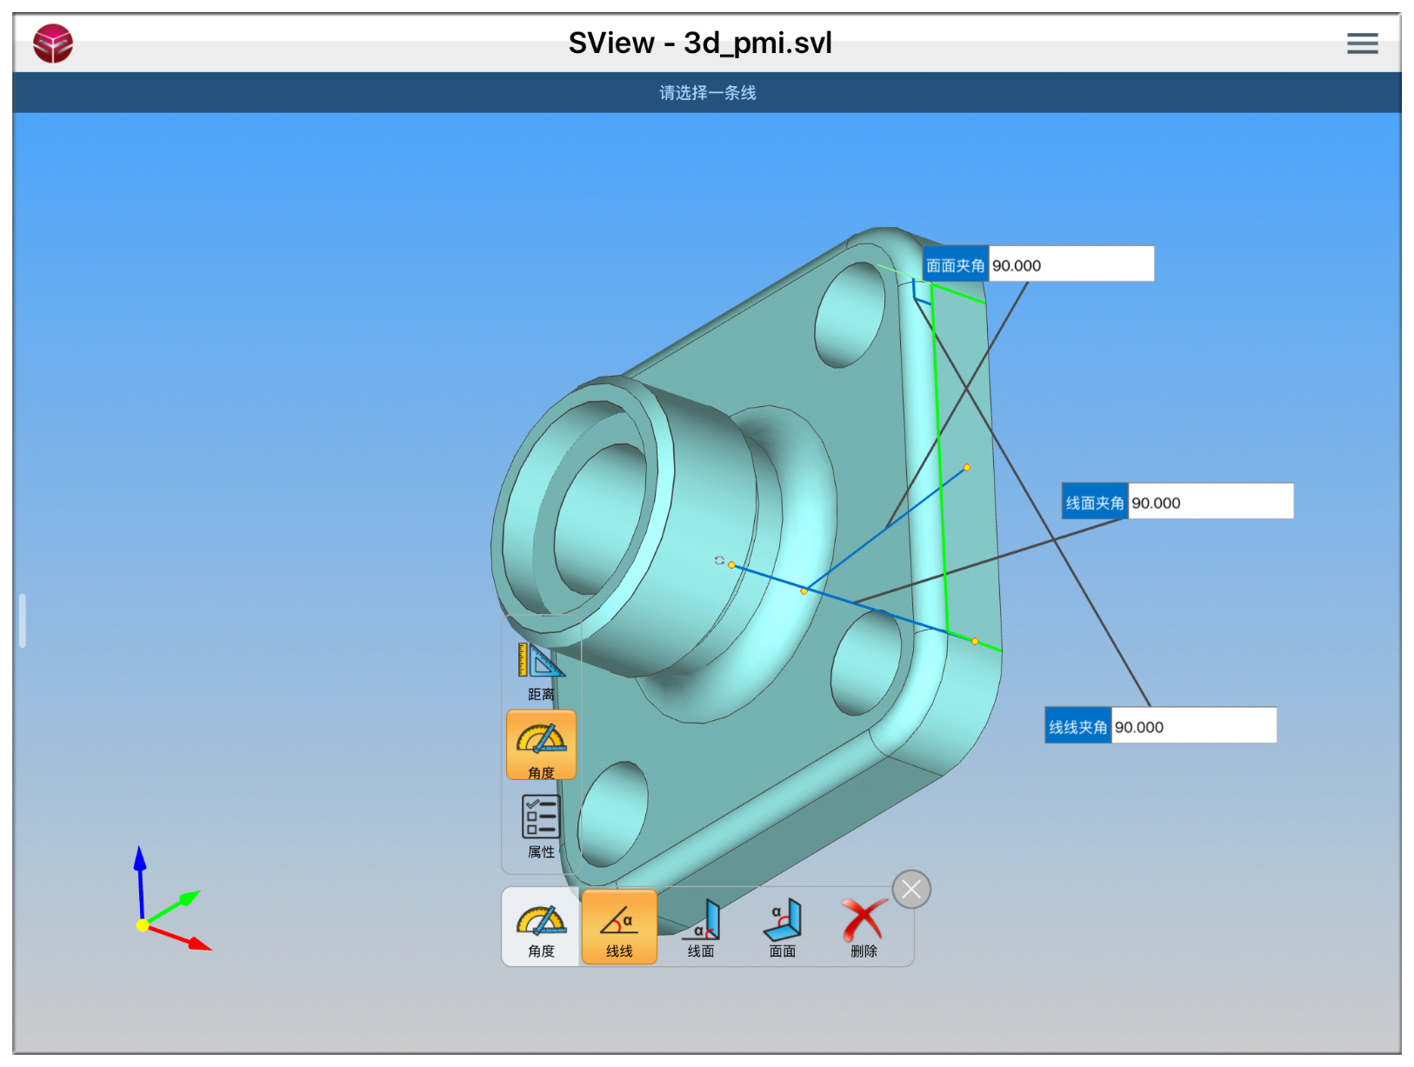Screen dimensions: 1414x1067
Task: Open the 属性 properties tool
Action: [x=541, y=825]
